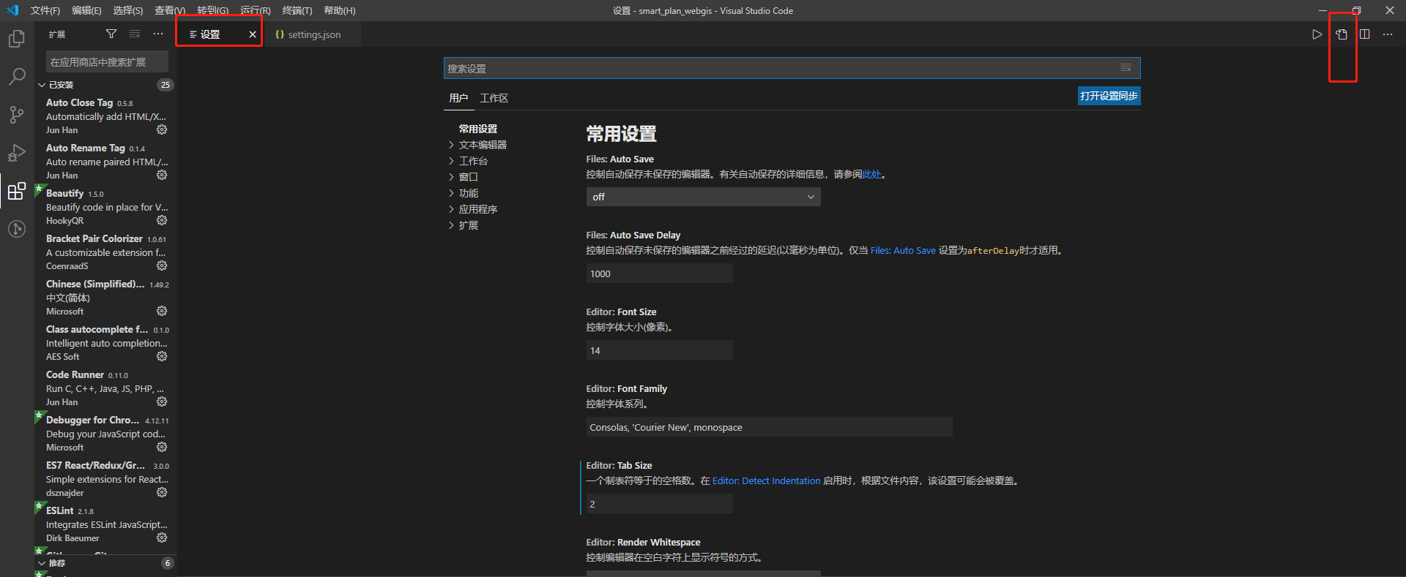This screenshot has height=577, width=1406.
Task: Open manage gear for Beautify extension
Action: [162, 220]
